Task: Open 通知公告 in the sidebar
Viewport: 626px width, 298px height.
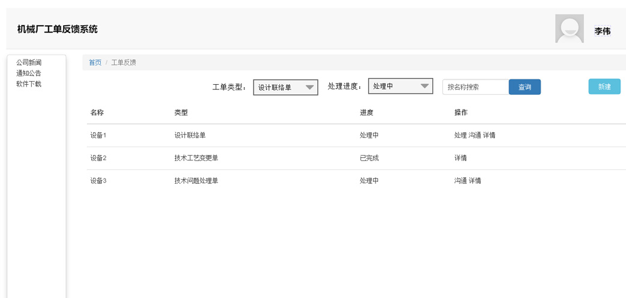Action: 29,73
